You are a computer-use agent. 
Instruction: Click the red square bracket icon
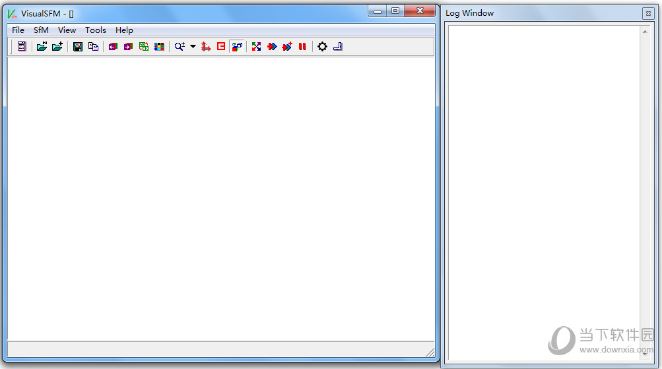(221, 46)
